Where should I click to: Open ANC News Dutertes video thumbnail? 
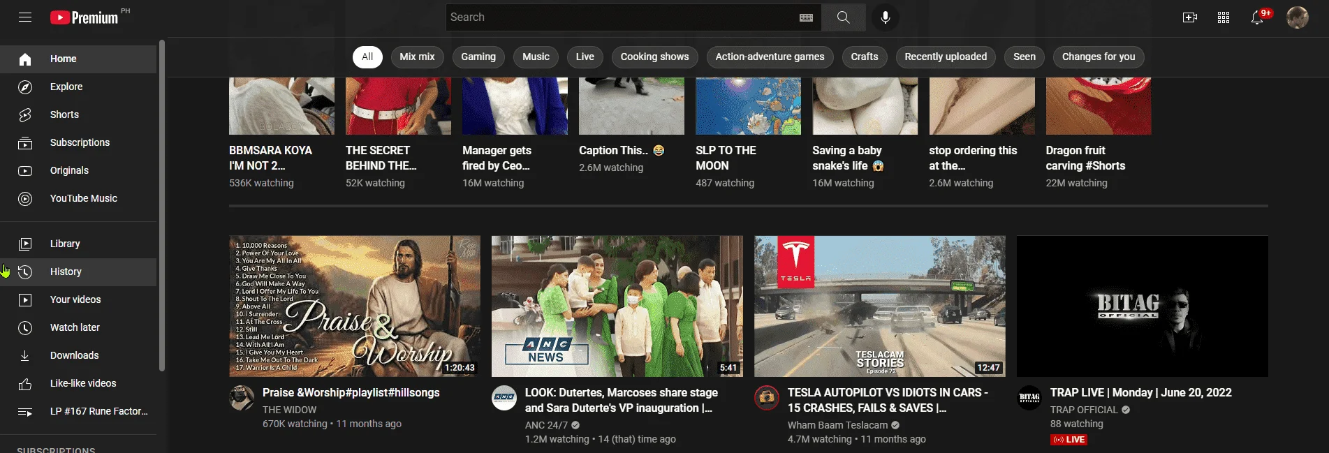tap(617, 306)
